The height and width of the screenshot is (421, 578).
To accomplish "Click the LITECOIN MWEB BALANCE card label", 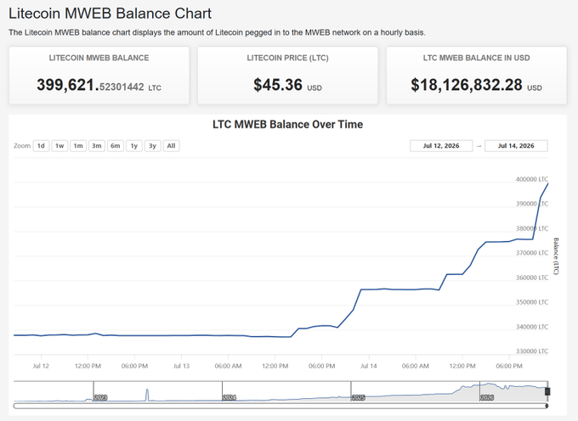I will [99, 58].
